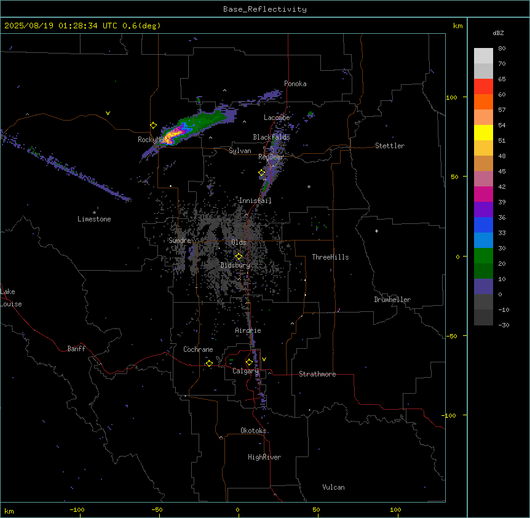This screenshot has width=530, height=518.
Task: Click the bright yellow legend swatch
Action: 483,132
